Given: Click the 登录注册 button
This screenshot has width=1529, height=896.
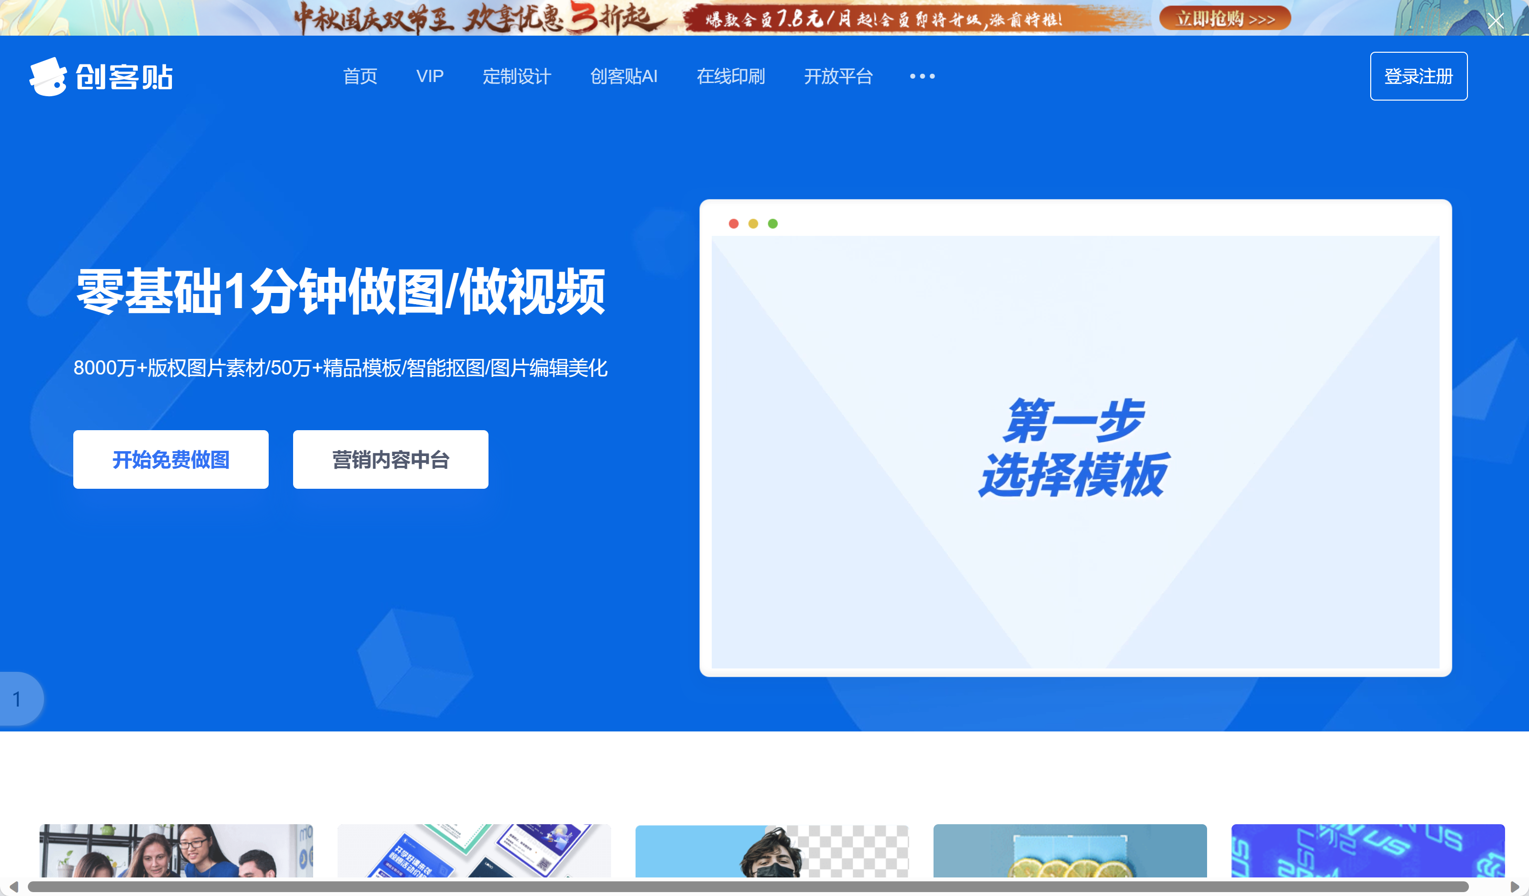Looking at the screenshot, I should [x=1419, y=77].
